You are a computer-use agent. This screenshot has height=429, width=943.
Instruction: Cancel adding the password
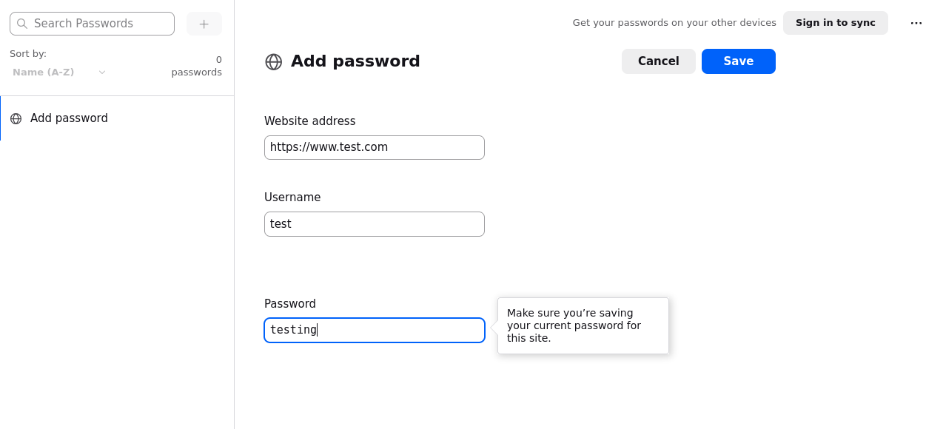(658, 61)
